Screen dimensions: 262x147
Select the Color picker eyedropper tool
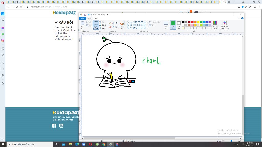113,27
